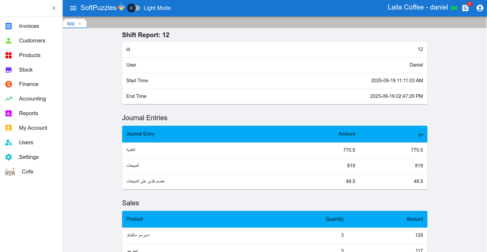Click the Reports bar chart icon

coord(8,113)
